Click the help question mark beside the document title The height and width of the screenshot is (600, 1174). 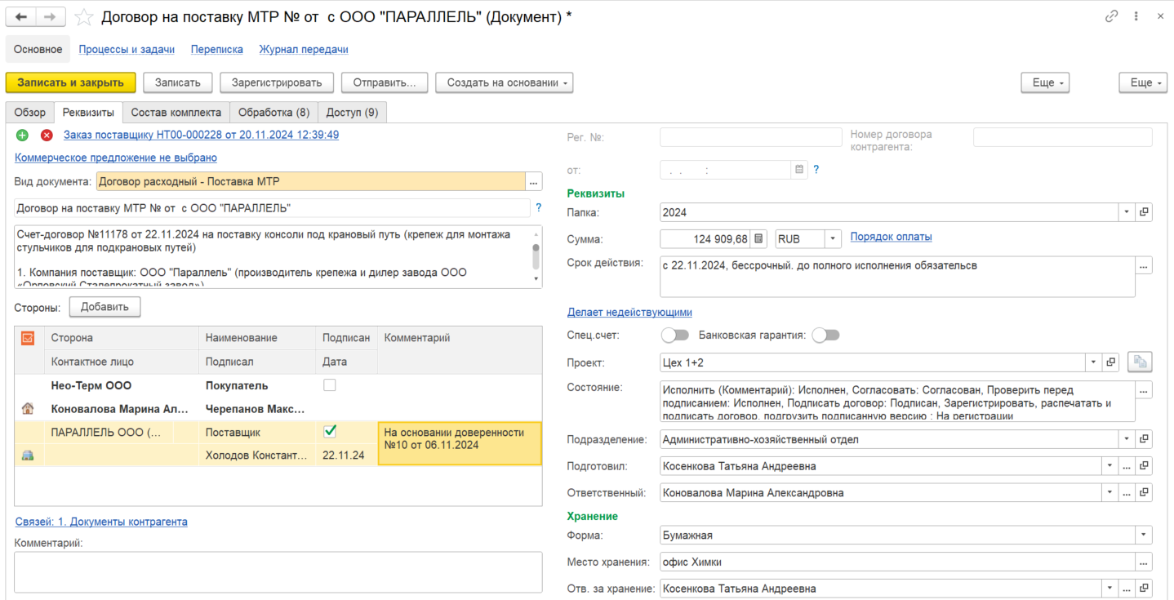(538, 208)
